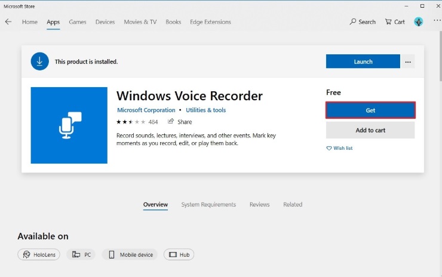
Task: Go to Movies & TV tab
Action: point(140,22)
